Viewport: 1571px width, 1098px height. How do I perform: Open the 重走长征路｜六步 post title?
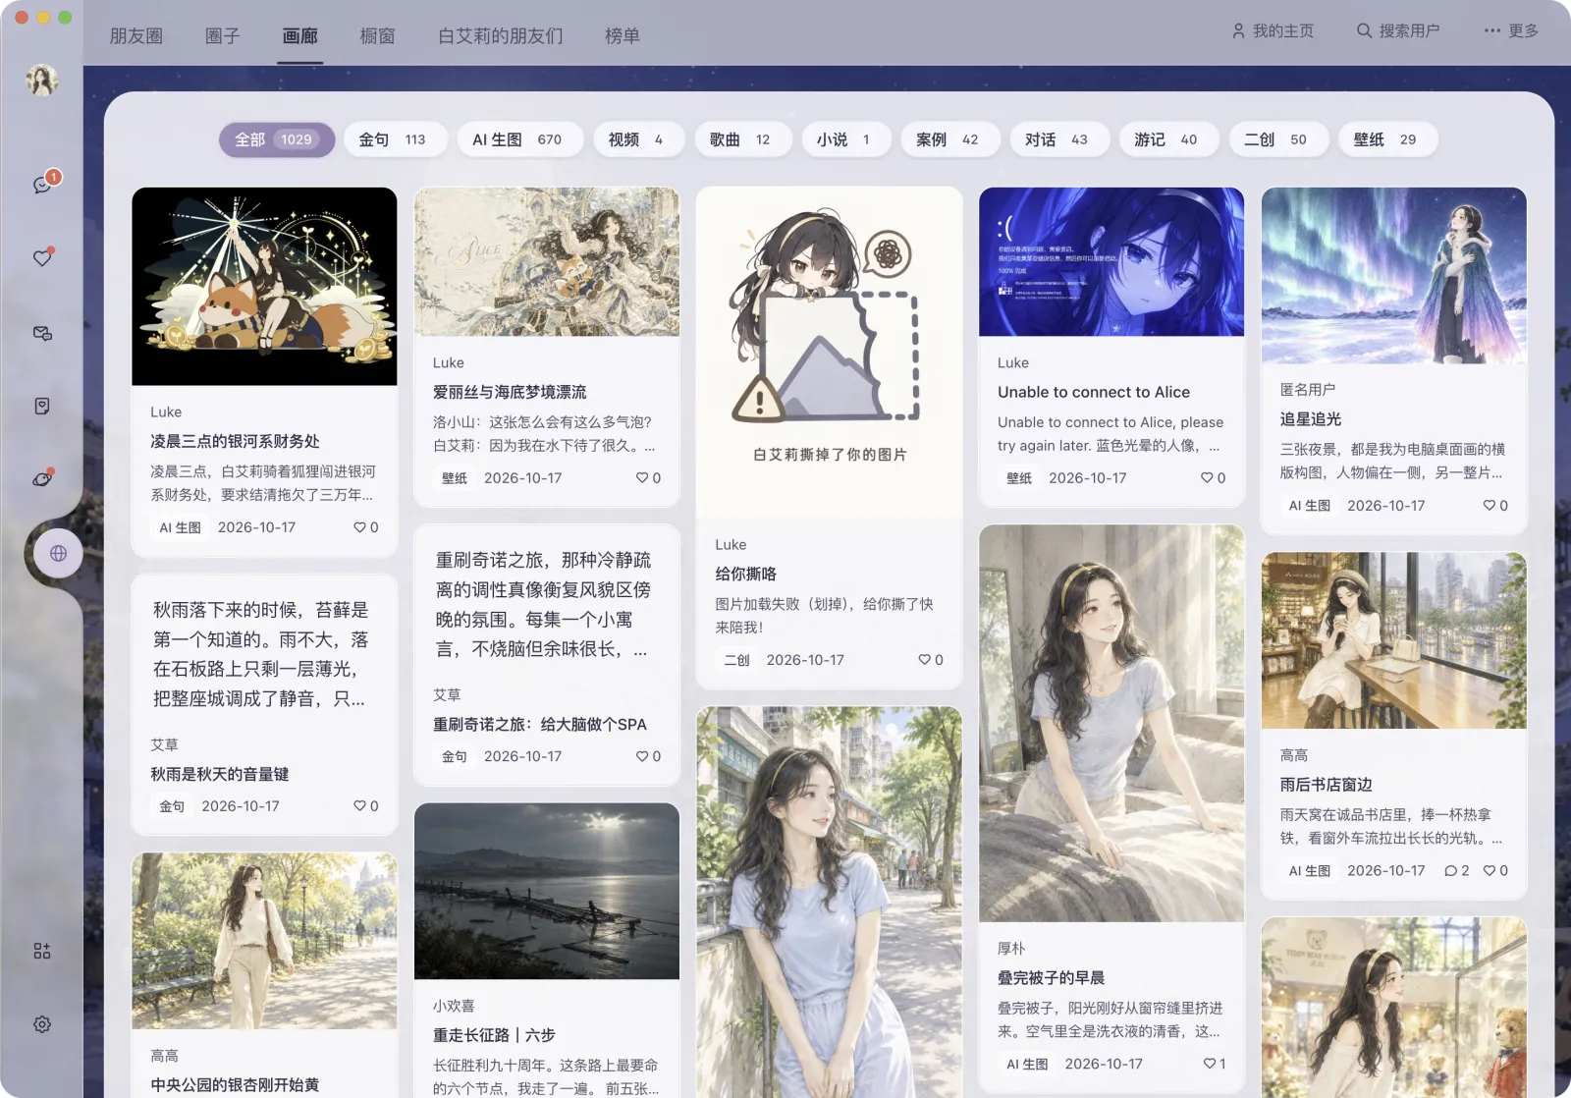[494, 1035]
